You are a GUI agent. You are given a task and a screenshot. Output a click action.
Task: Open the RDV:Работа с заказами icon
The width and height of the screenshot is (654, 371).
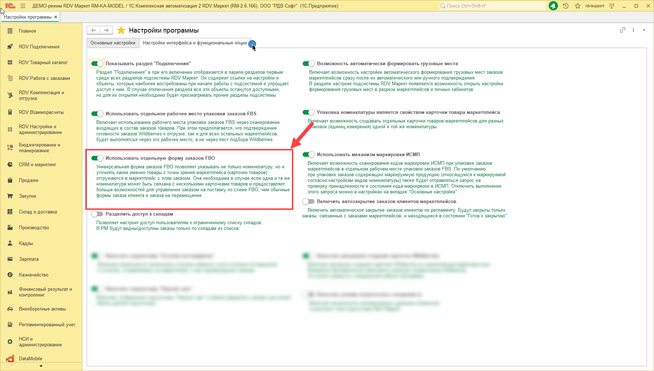click(10, 78)
